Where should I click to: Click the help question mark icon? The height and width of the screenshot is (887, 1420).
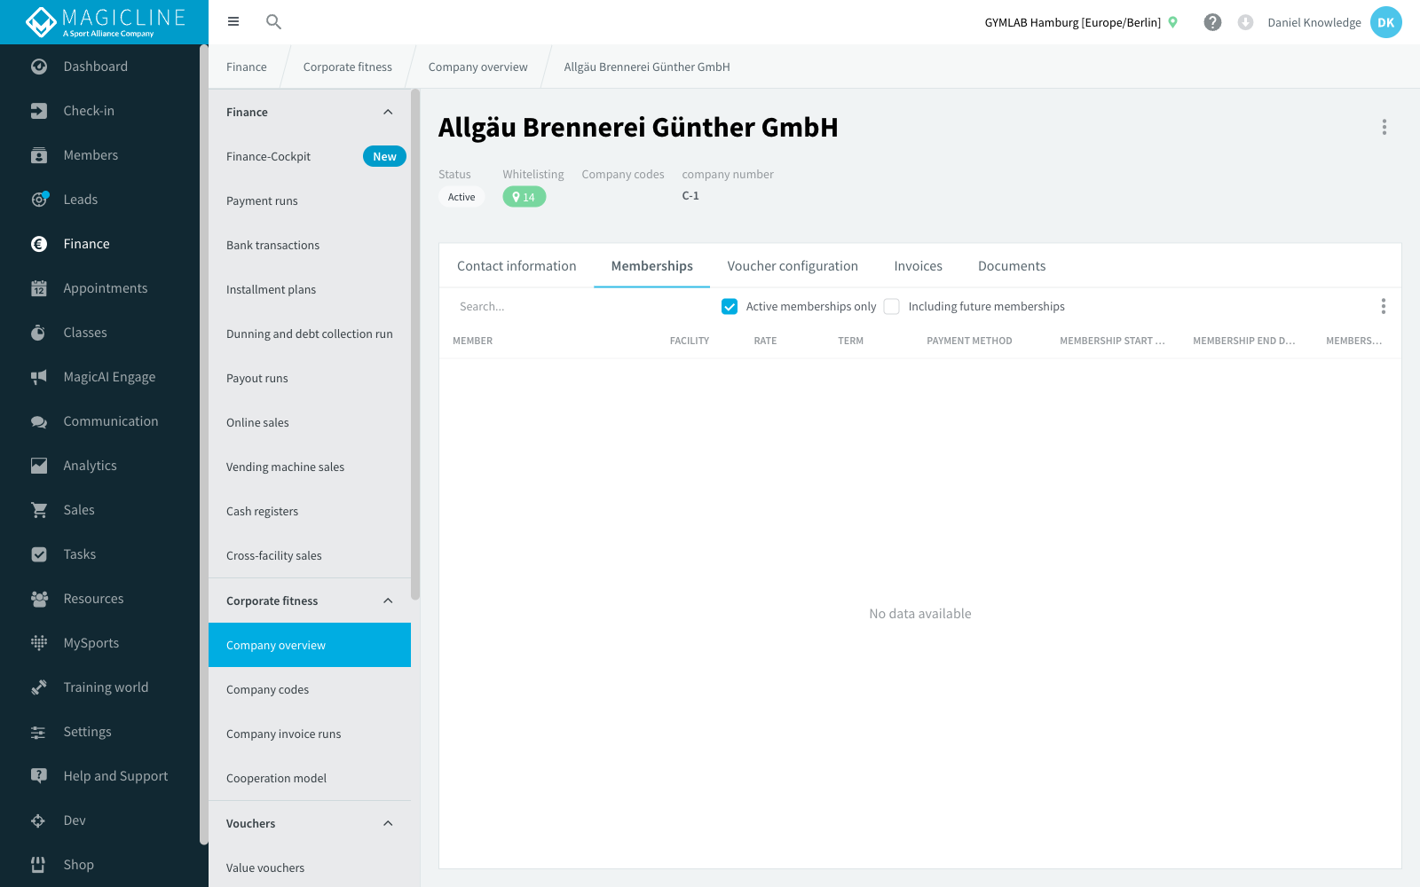point(1212,22)
